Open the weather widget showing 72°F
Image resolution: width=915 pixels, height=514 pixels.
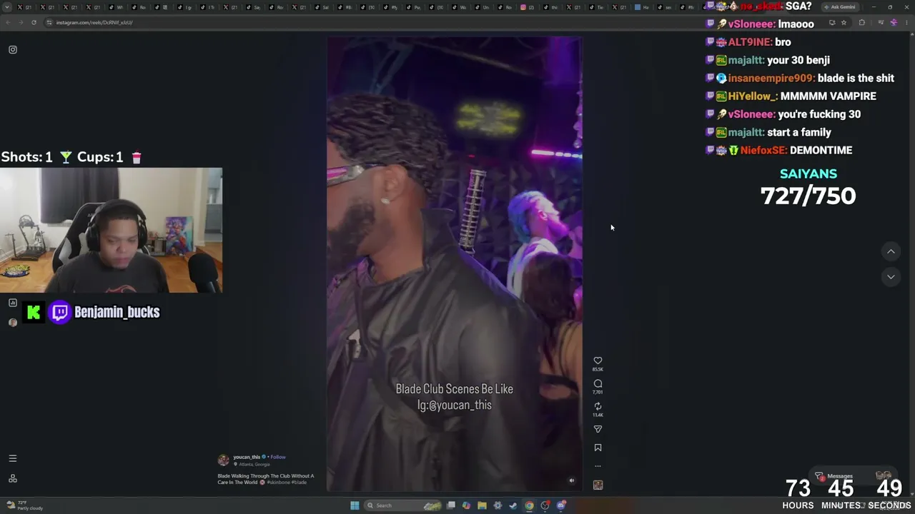25,505
